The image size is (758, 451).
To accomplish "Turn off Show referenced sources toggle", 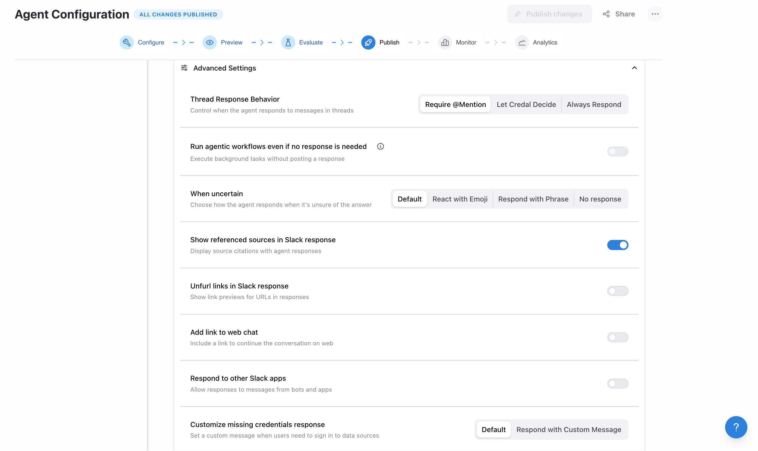I will pyautogui.click(x=617, y=245).
